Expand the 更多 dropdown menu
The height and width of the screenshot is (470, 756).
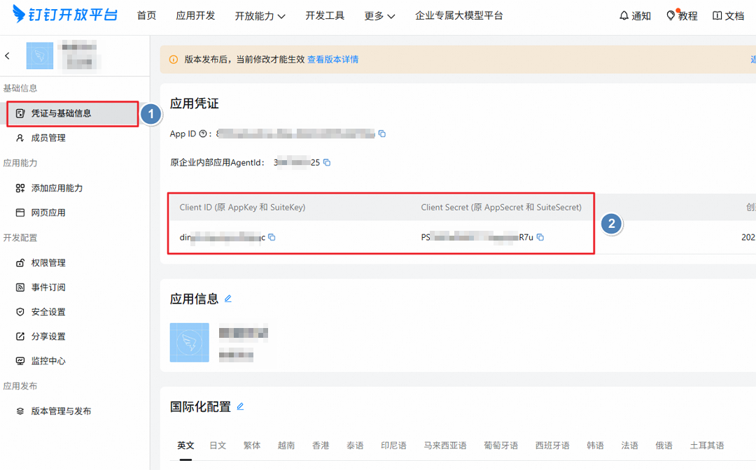pos(380,16)
